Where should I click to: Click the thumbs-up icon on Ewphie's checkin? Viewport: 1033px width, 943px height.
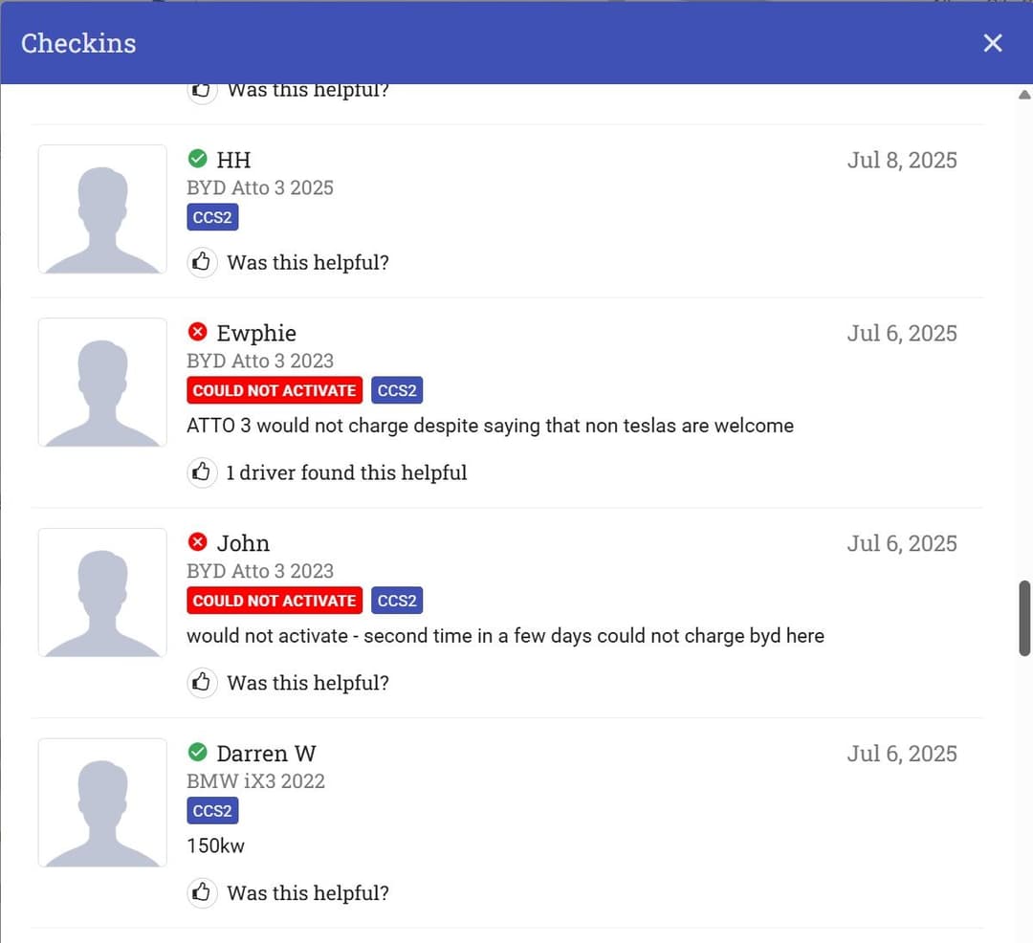click(202, 471)
